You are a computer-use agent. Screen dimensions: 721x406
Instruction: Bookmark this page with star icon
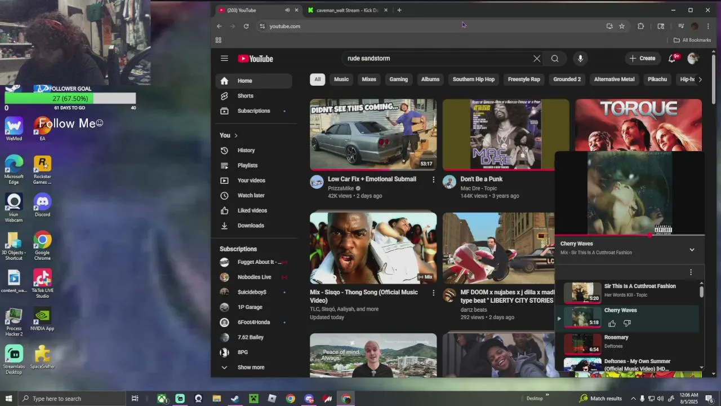622,26
